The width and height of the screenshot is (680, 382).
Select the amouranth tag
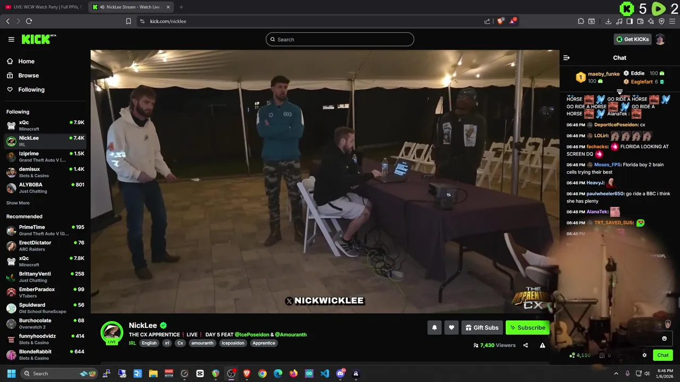coord(202,343)
